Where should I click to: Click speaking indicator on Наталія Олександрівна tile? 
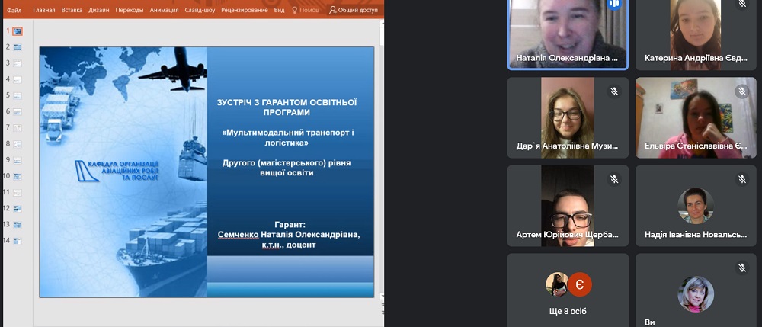pos(614,4)
